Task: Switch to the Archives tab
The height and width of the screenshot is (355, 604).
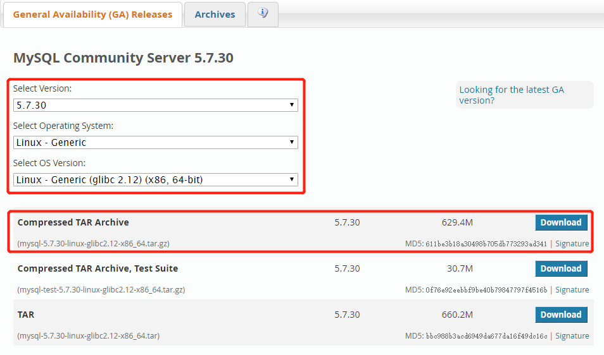Action: point(215,15)
